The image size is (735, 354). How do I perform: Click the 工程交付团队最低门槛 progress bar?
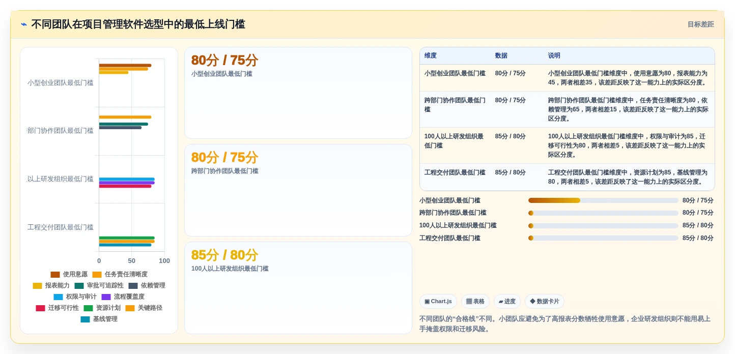603,238
